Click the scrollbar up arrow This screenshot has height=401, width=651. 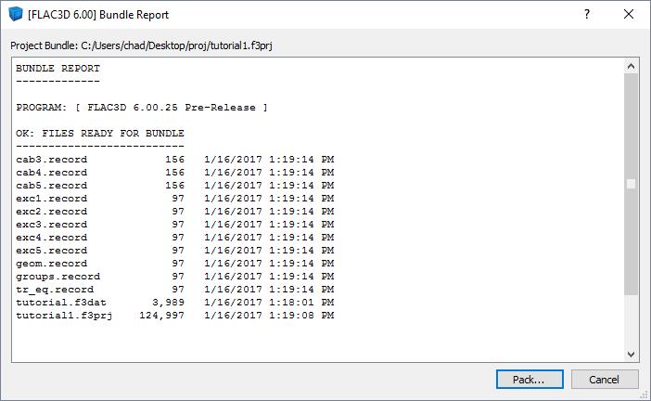632,66
